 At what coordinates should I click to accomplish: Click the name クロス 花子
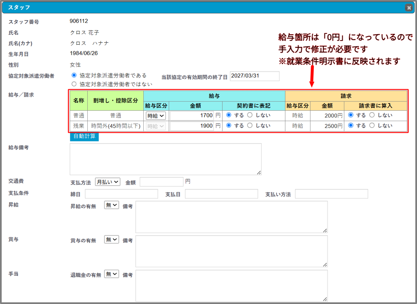(x=84, y=33)
